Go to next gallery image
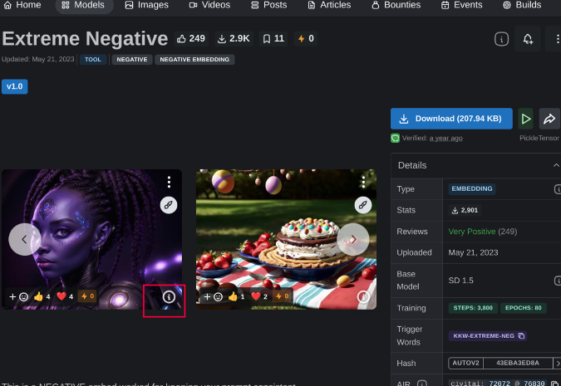The width and height of the screenshot is (561, 386). coord(352,239)
